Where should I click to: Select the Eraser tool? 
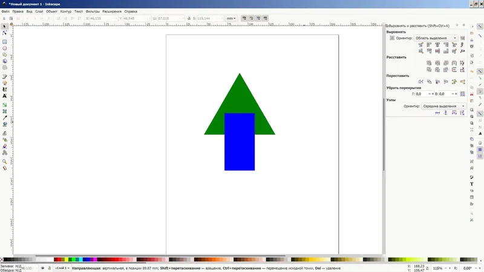point(5,146)
